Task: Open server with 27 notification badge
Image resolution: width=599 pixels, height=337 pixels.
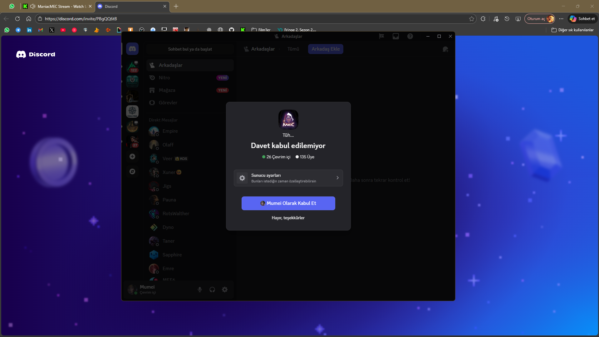Action: click(132, 141)
